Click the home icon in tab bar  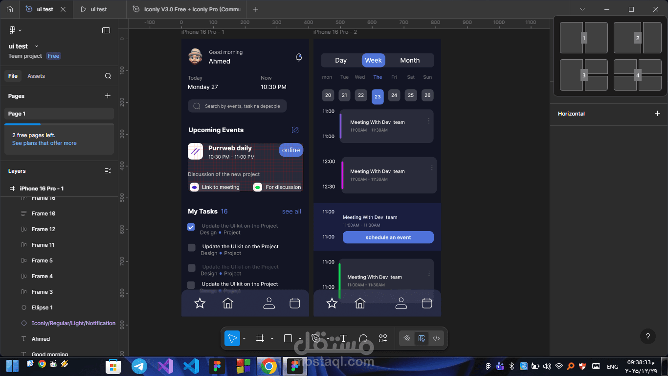pyautogui.click(x=9, y=9)
